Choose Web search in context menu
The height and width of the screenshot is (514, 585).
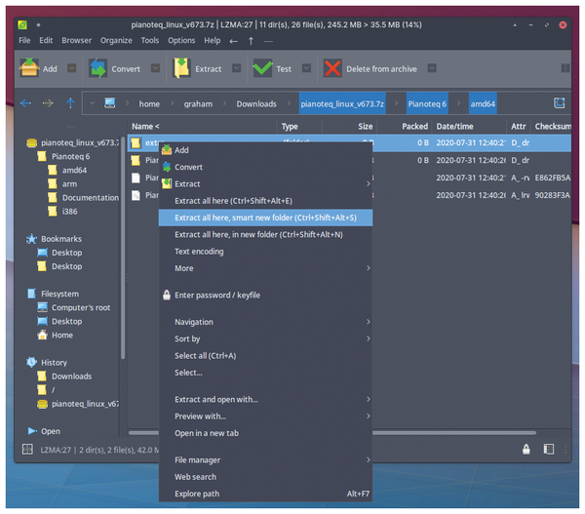265,477
